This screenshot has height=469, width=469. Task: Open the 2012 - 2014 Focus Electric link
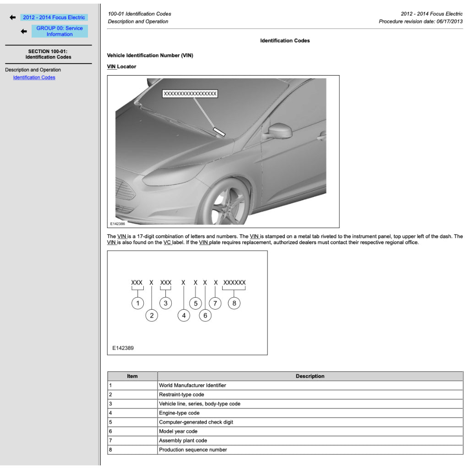click(x=54, y=17)
